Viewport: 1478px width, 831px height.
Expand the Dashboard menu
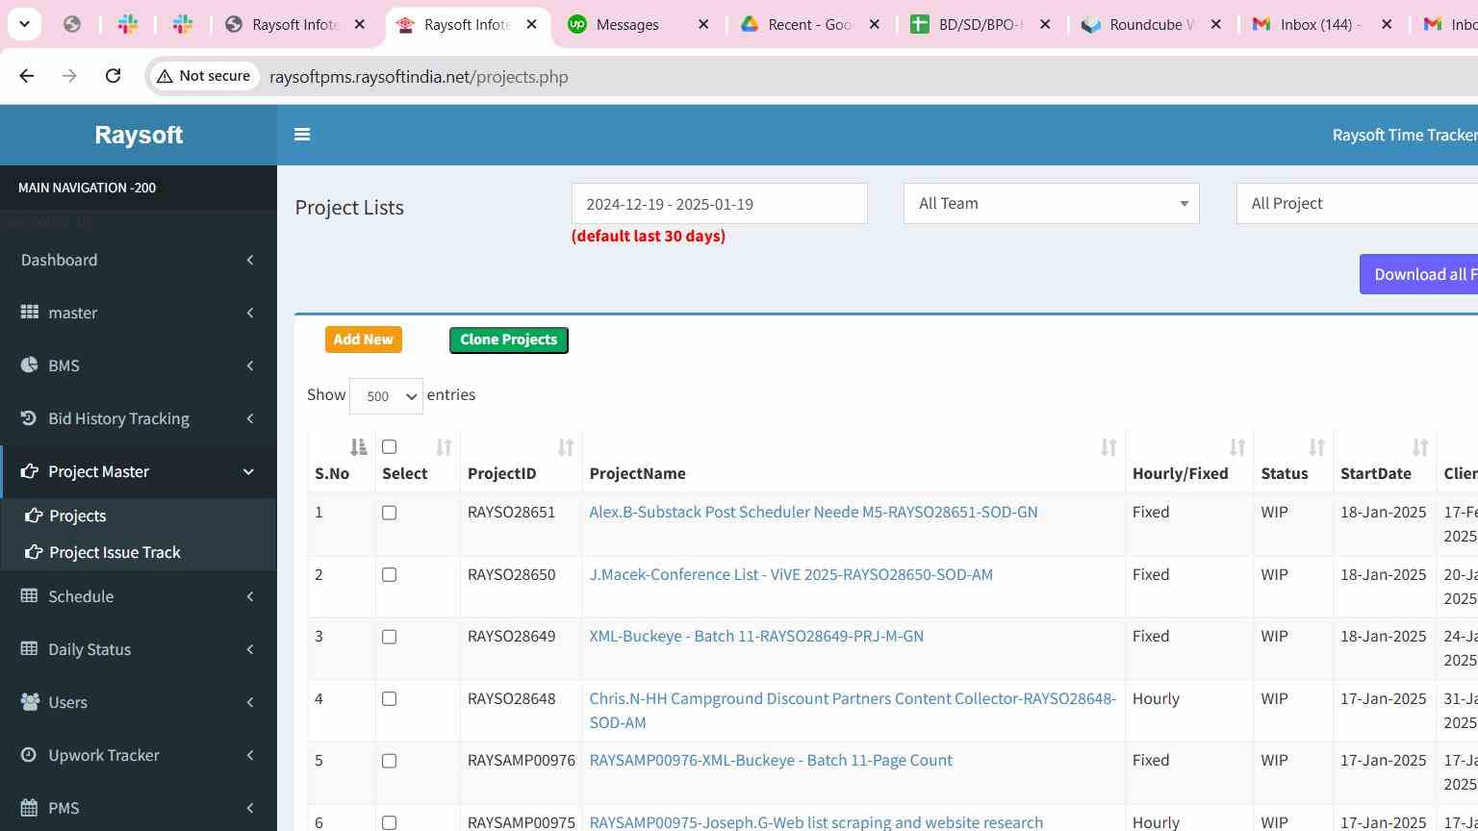click(x=139, y=260)
